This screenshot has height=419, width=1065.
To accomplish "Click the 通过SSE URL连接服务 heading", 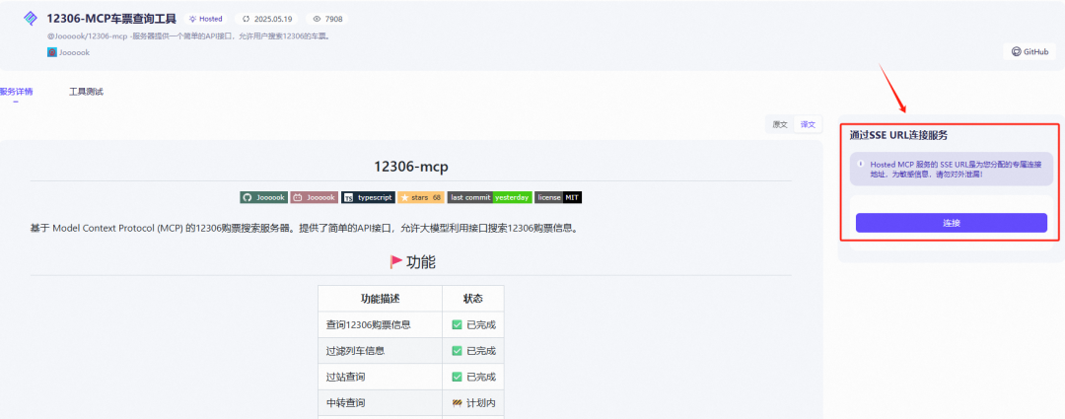I will coord(898,135).
